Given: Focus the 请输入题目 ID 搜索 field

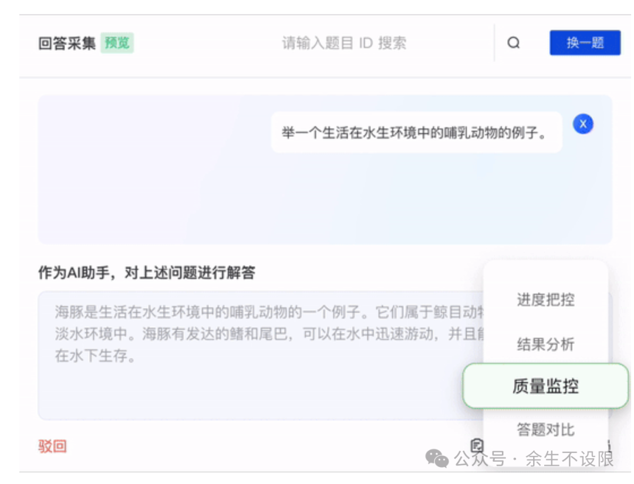Looking at the screenshot, I should pos(344,43).
